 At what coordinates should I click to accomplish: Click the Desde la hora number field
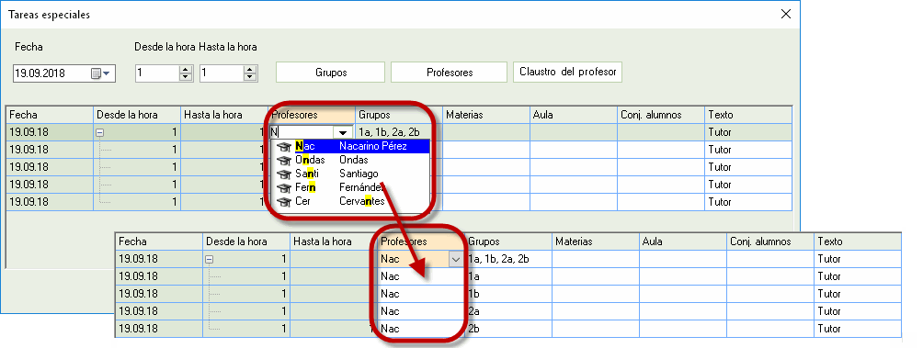point(157,73)
